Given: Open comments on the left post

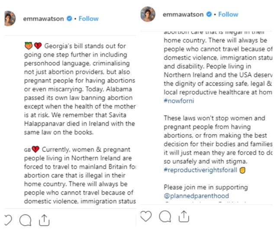Looking at the screenshot, I should click(x=26, y=220).
